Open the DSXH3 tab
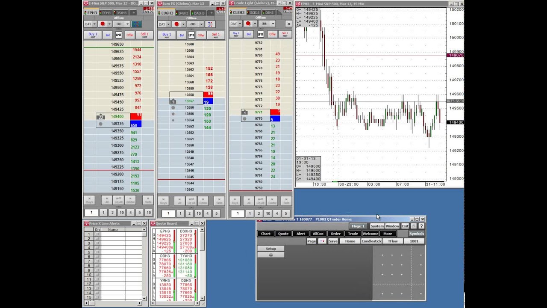Image resolution: width=547 pixels, height=308 pixels. tap(120, 13)
